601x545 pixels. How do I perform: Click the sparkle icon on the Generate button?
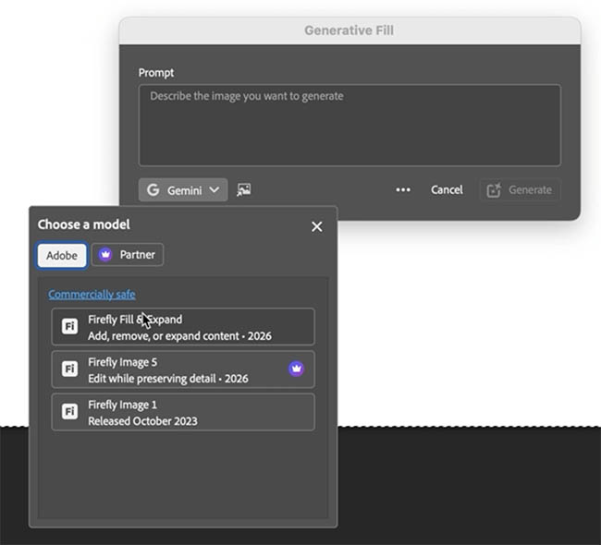pyautogui.click(x=494, y=189)
